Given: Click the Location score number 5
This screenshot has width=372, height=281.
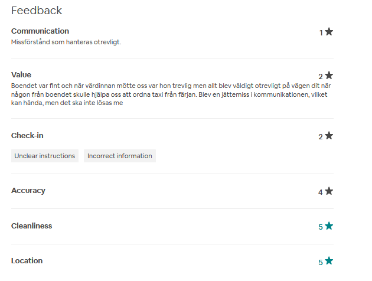Looking at the screenshot, I should (321, 262).
